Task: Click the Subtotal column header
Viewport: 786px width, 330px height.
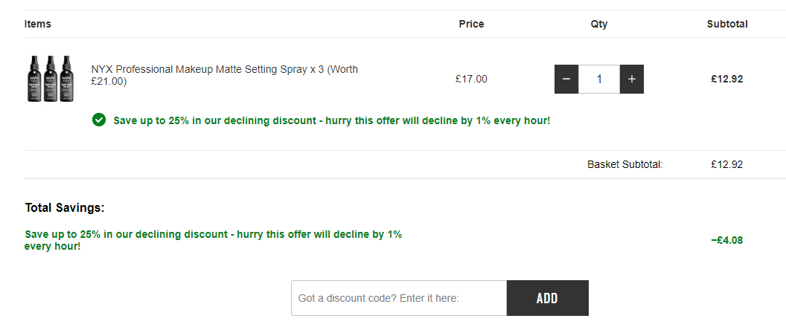Action: pyautogui.click(x=727, y=24)
